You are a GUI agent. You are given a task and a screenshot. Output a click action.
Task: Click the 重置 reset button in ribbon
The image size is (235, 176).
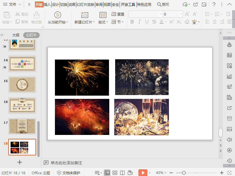click(118, 14)
